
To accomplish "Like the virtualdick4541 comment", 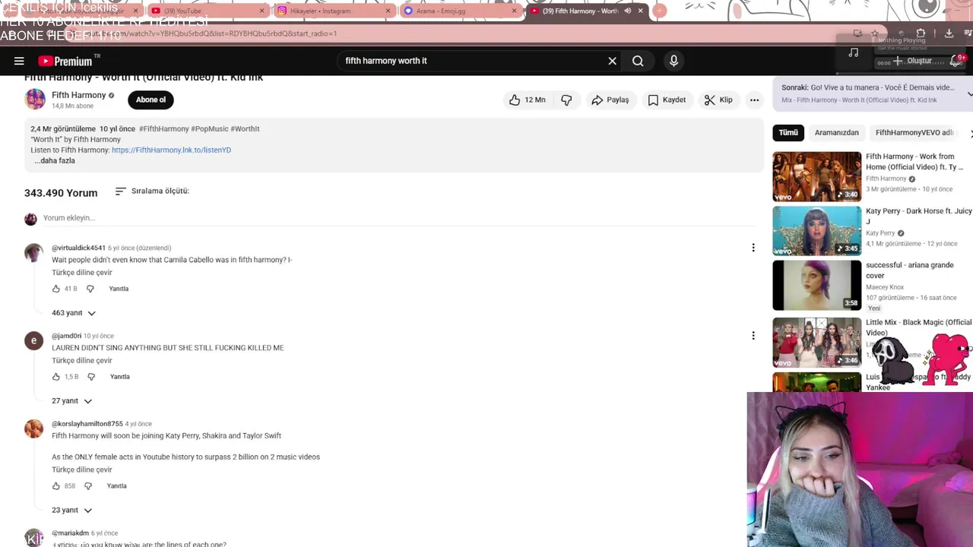I will click(x=55, y=289).
